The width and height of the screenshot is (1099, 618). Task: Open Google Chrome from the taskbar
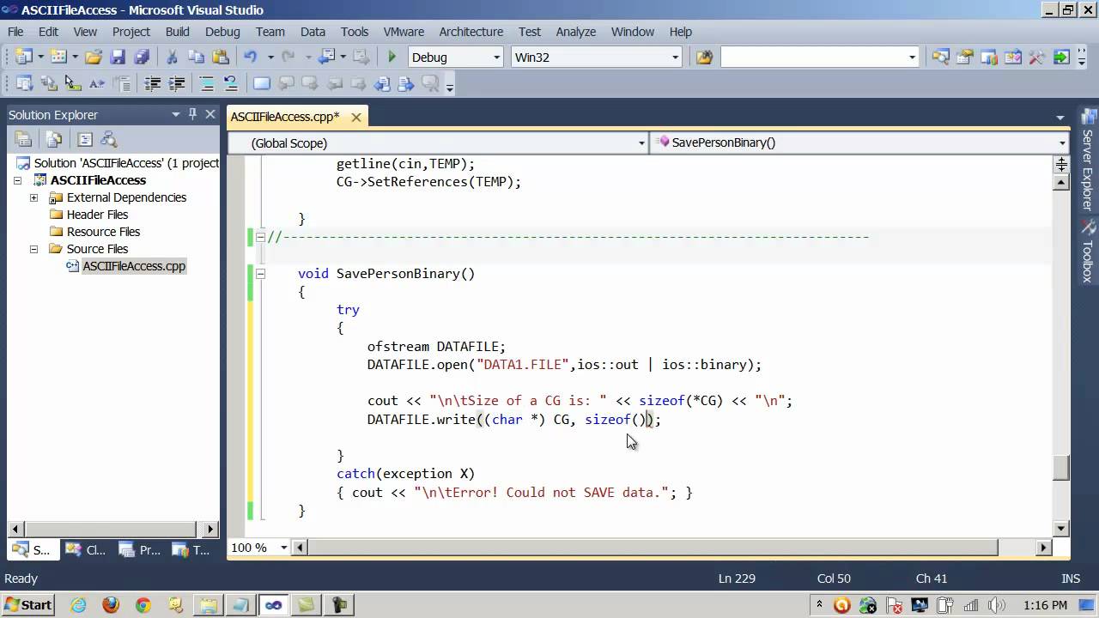[143, 605]
